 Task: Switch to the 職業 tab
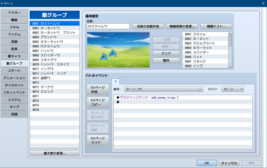tap(14, 20)
